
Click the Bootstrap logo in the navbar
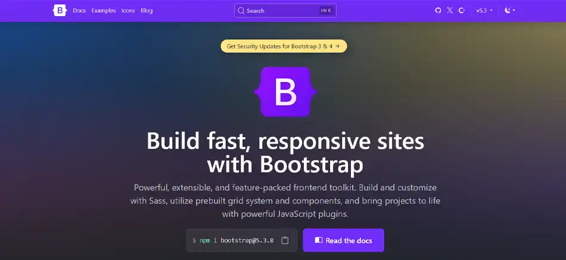tap(60, 11)
